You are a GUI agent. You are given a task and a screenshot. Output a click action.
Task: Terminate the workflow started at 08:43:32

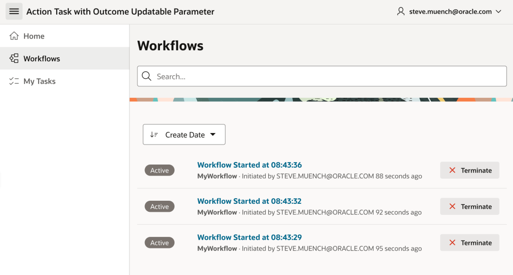pos(469,207)
